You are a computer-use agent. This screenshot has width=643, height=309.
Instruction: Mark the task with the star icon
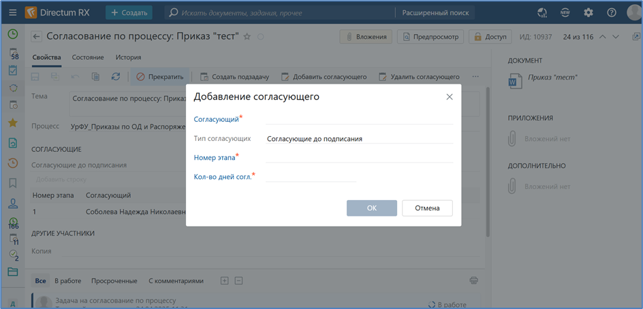(247, 37)
